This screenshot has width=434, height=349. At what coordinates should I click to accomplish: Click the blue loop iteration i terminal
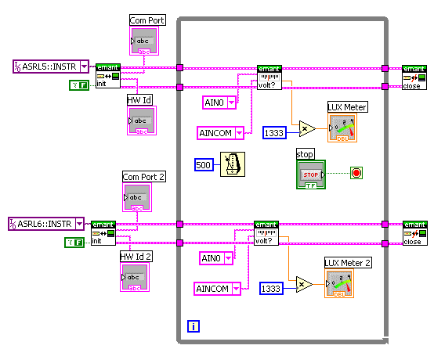[193, 326]
